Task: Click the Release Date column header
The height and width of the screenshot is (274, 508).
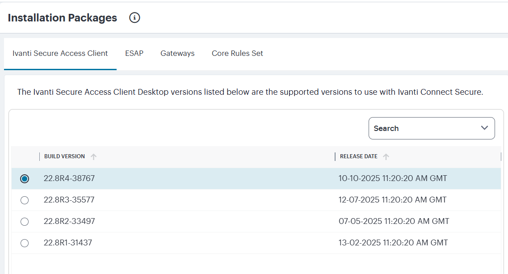Action: (x=358, y=156)
